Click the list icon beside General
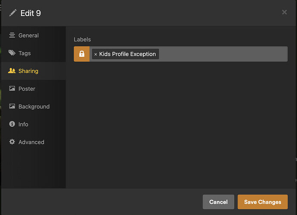297x215 pixels. point(12,35)
